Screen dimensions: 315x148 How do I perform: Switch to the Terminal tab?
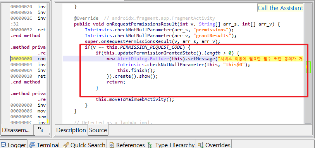coord(45,145)
